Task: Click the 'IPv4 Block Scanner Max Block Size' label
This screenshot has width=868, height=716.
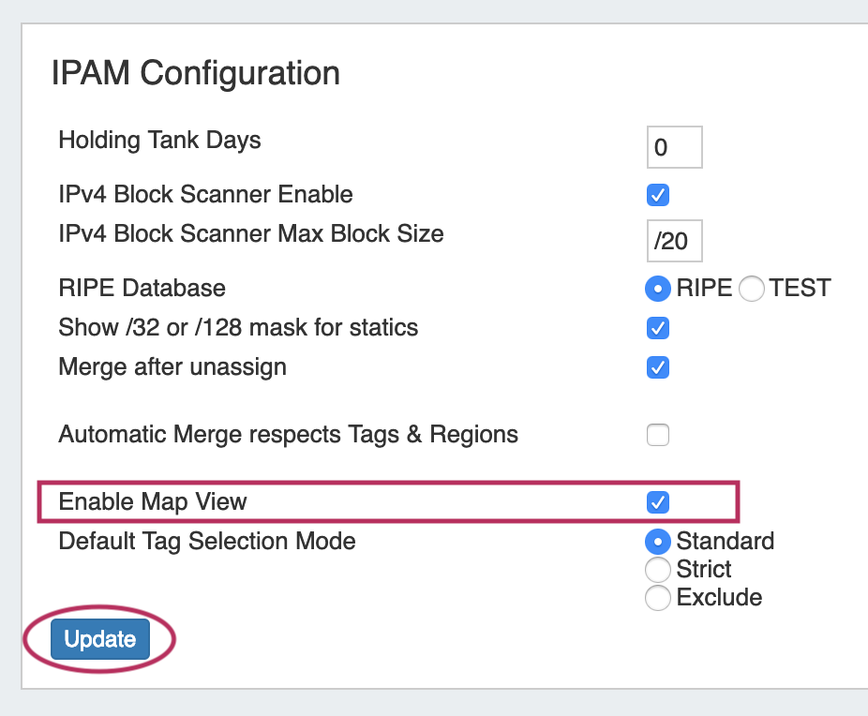Action: tap(251, 233)
